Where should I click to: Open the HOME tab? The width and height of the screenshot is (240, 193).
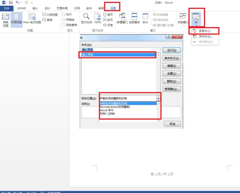22,8
